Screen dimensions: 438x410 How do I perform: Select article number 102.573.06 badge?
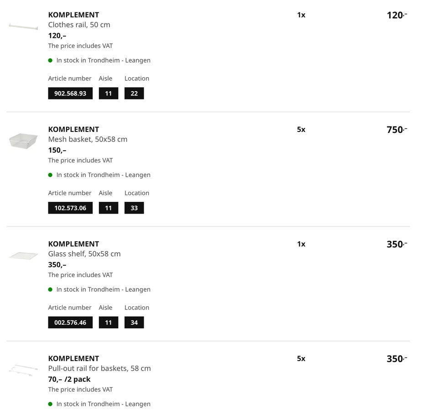pos(70,208)
